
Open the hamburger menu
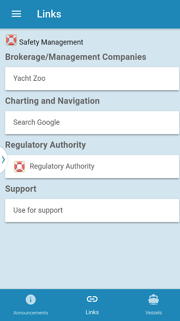(x=16, y=14)
